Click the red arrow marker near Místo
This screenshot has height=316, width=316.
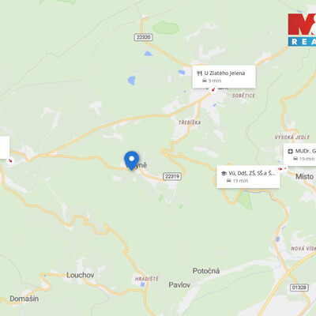coord(280,168)
